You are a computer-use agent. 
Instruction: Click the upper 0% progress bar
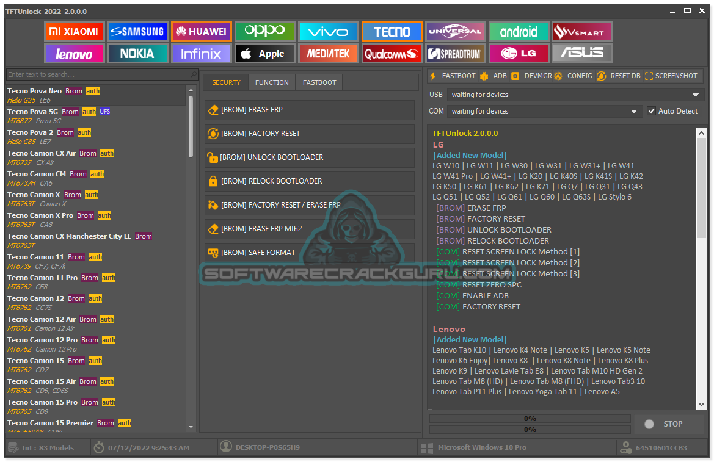pyautogui.click(x=530, y=418)
